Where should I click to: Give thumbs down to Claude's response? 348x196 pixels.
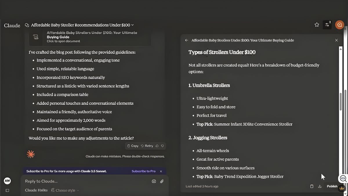click(x=162, y=146)
